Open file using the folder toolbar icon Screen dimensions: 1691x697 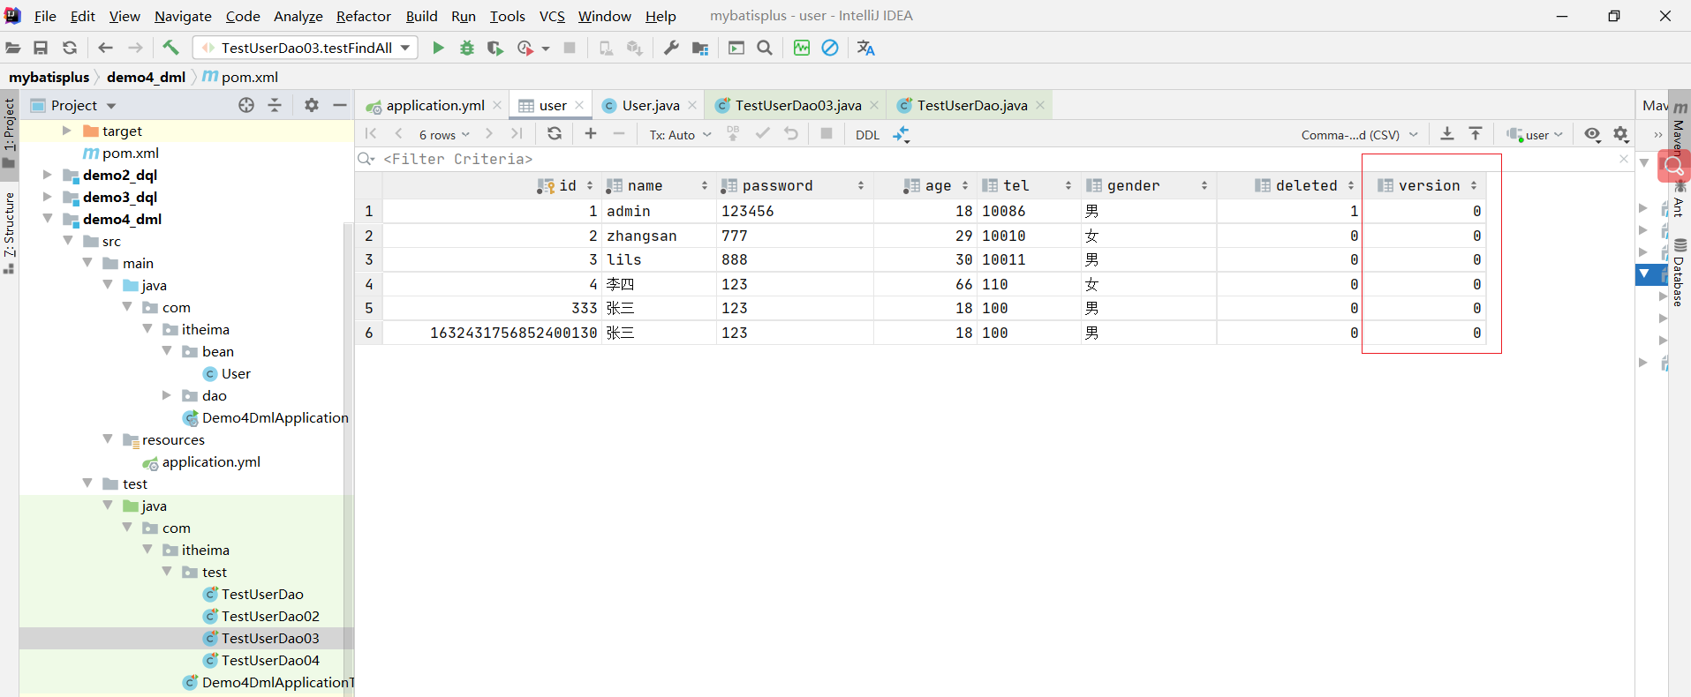click(x=13, y=48)
